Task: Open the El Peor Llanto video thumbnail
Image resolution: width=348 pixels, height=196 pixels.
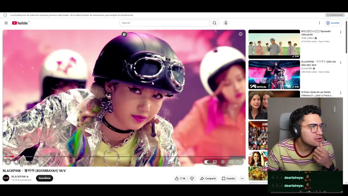Action: coord(258,105)
